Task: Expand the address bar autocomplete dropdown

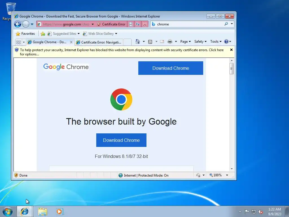Action: click(93, 24)
